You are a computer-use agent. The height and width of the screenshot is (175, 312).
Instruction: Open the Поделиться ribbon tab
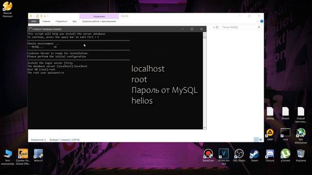click(x=61, y=21)
